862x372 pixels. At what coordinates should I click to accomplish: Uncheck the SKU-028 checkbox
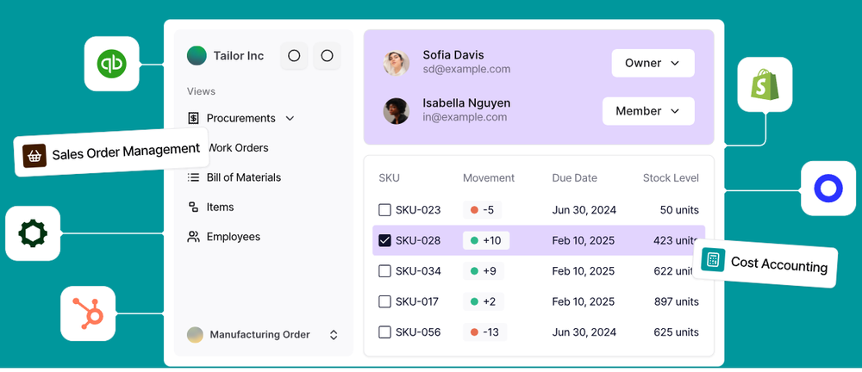[384, 240]
